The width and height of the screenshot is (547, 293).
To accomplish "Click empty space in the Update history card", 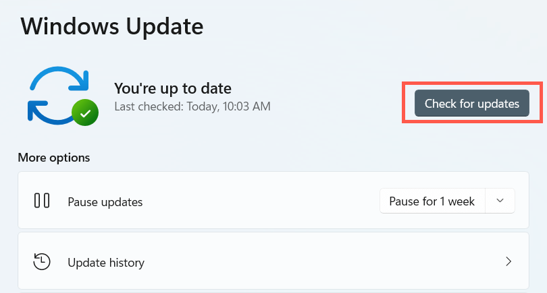I will pos(304,261).
